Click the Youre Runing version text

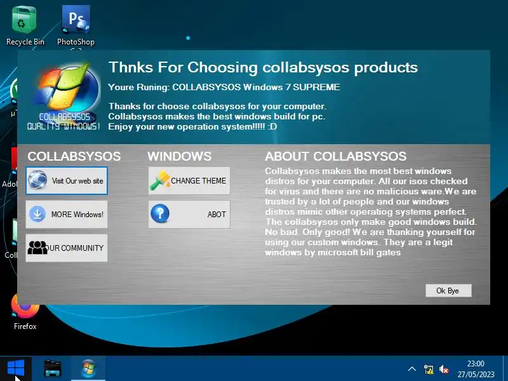click(x=224, y=87)
